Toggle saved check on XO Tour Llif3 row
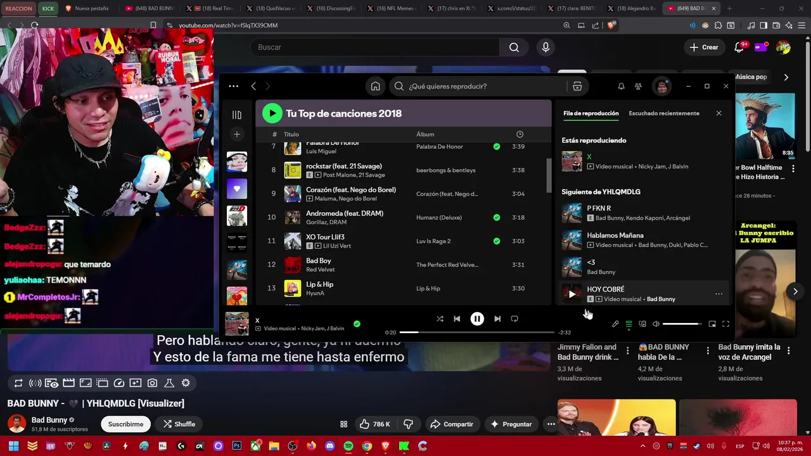The width and height of the screenshot is (811, 456). point(497,241)
